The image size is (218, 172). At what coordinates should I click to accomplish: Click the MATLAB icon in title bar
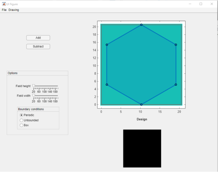tap(4, 4)
